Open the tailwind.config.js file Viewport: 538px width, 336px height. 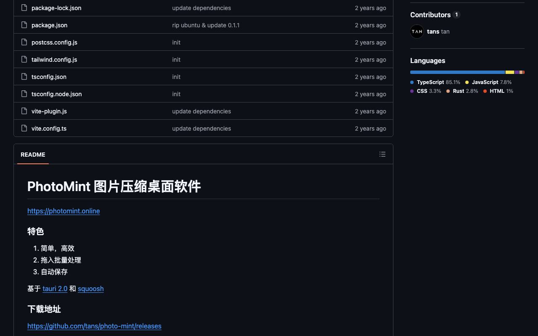[x=54, y=60]
